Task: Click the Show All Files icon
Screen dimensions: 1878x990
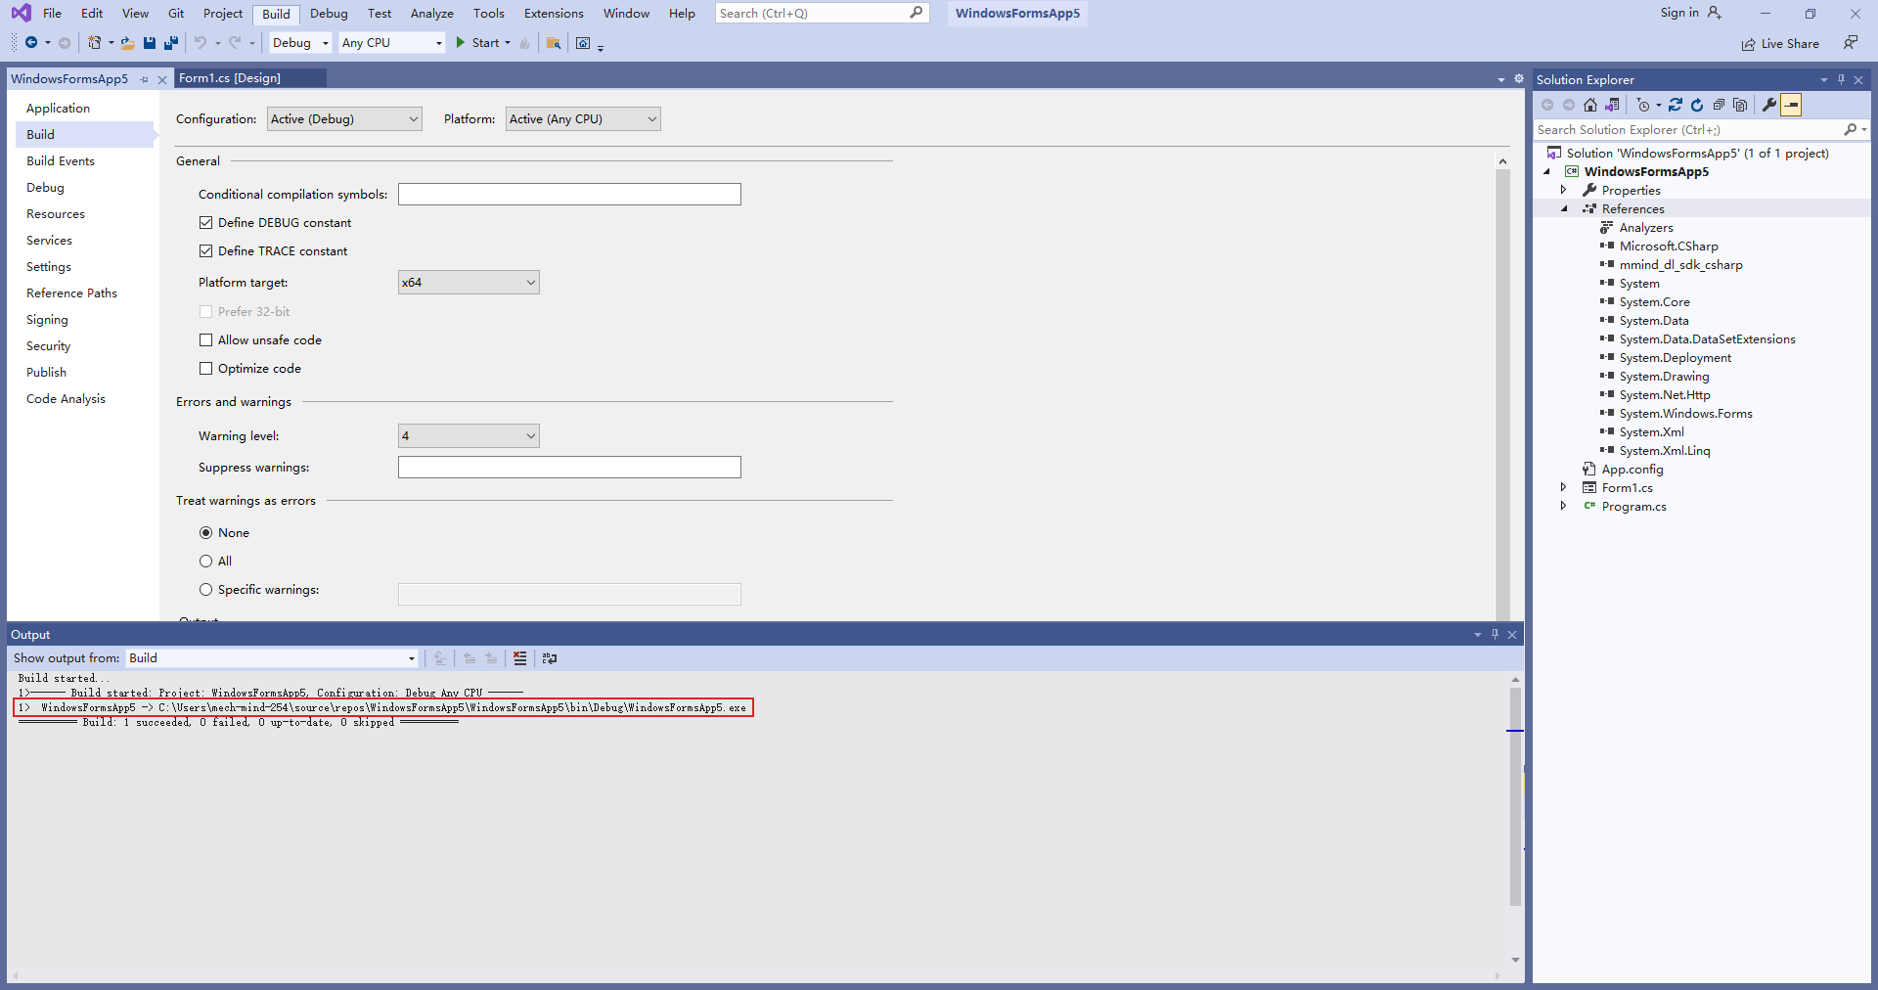Action: tap(1740, 105)
